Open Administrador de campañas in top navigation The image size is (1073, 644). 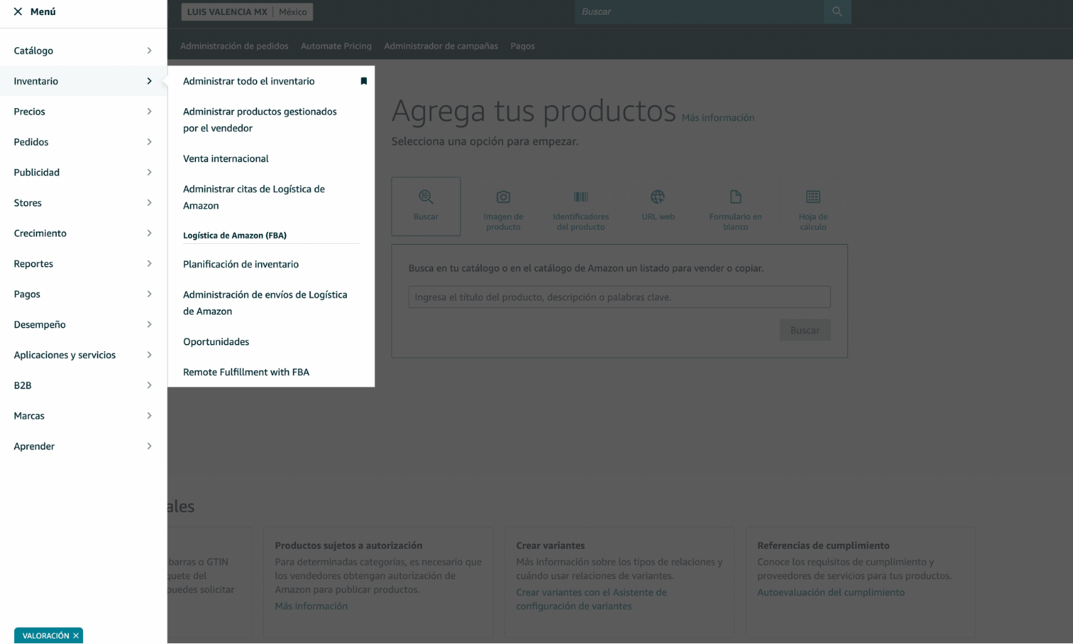(441, 46)
